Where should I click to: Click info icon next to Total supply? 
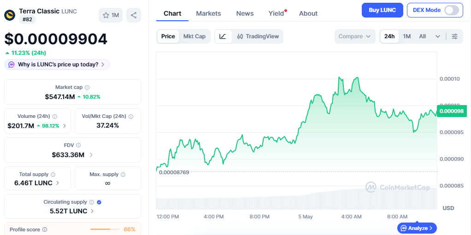pos(53,175)
